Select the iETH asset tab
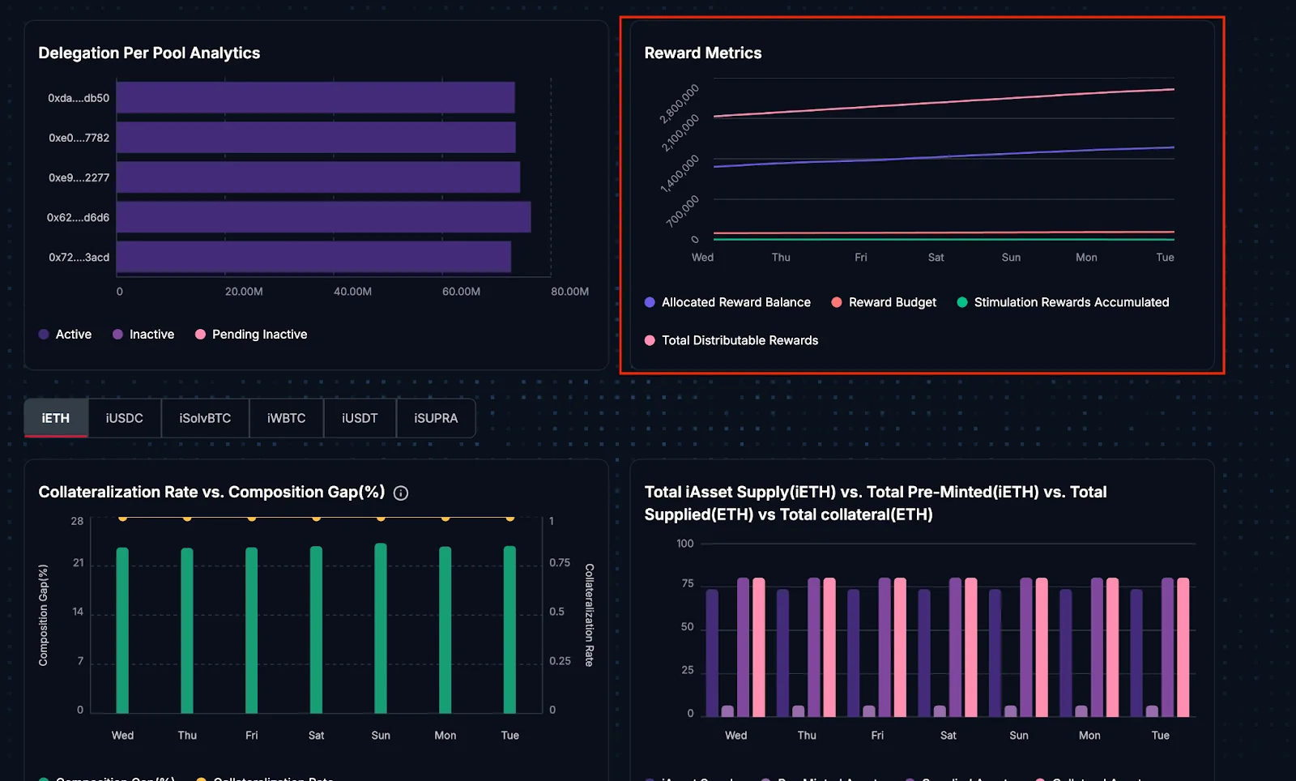 (56, 418)
